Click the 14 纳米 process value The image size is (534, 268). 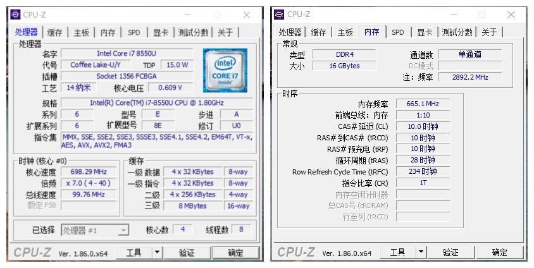[x=78, y=87]
